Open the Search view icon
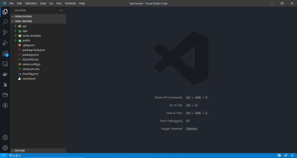 click(5, 22)
